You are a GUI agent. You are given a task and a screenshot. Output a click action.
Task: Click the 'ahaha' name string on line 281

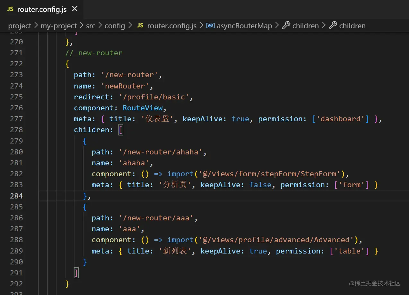[134, 163]
